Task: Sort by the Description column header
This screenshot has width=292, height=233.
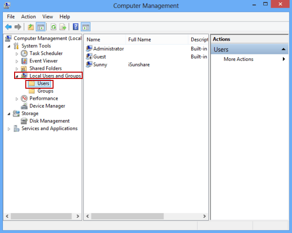Action: pyautogui.click(x=198, y=39)
